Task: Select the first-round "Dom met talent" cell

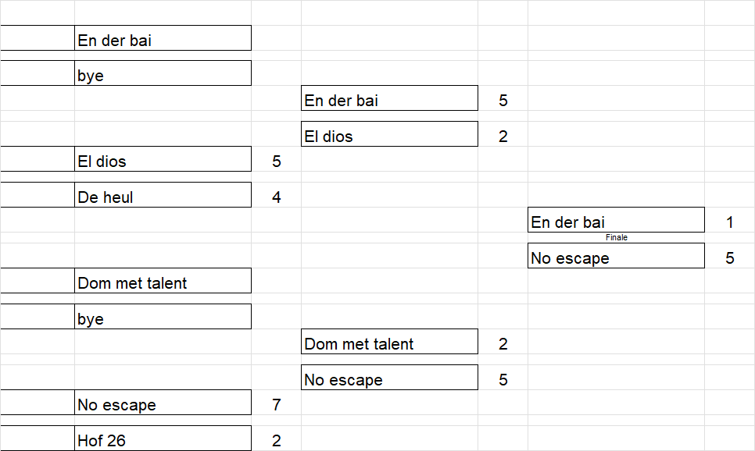Action: coord(163,281)
